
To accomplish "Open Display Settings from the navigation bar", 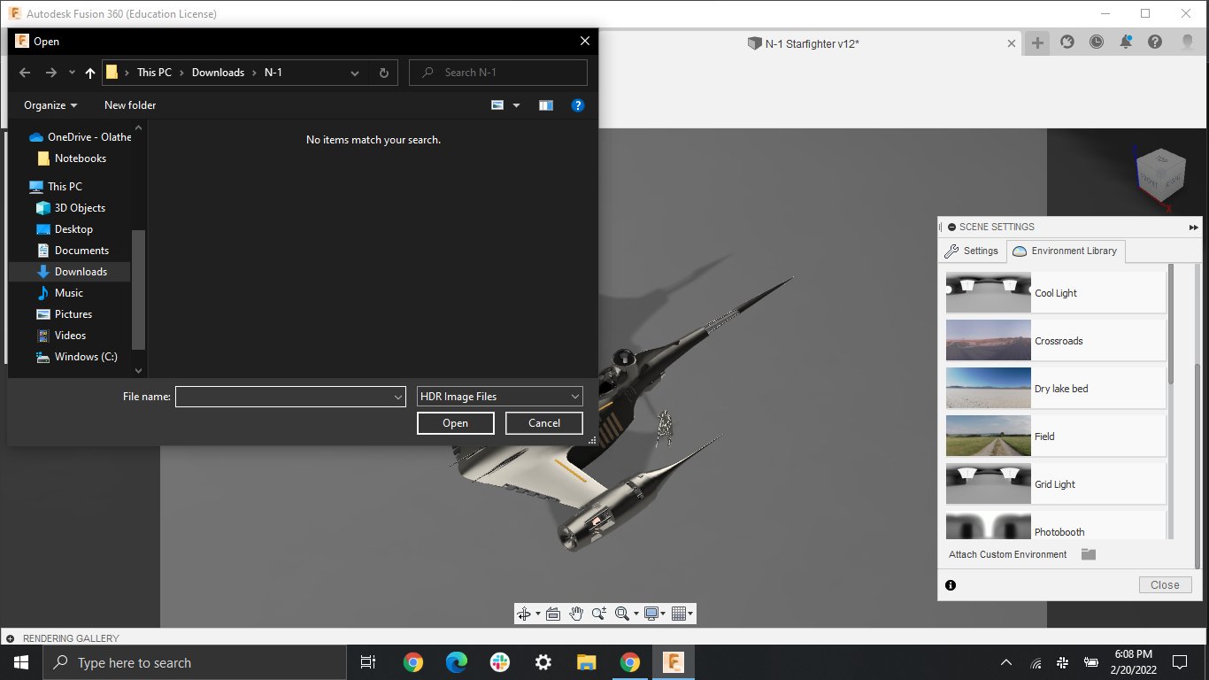I will 651,613.
